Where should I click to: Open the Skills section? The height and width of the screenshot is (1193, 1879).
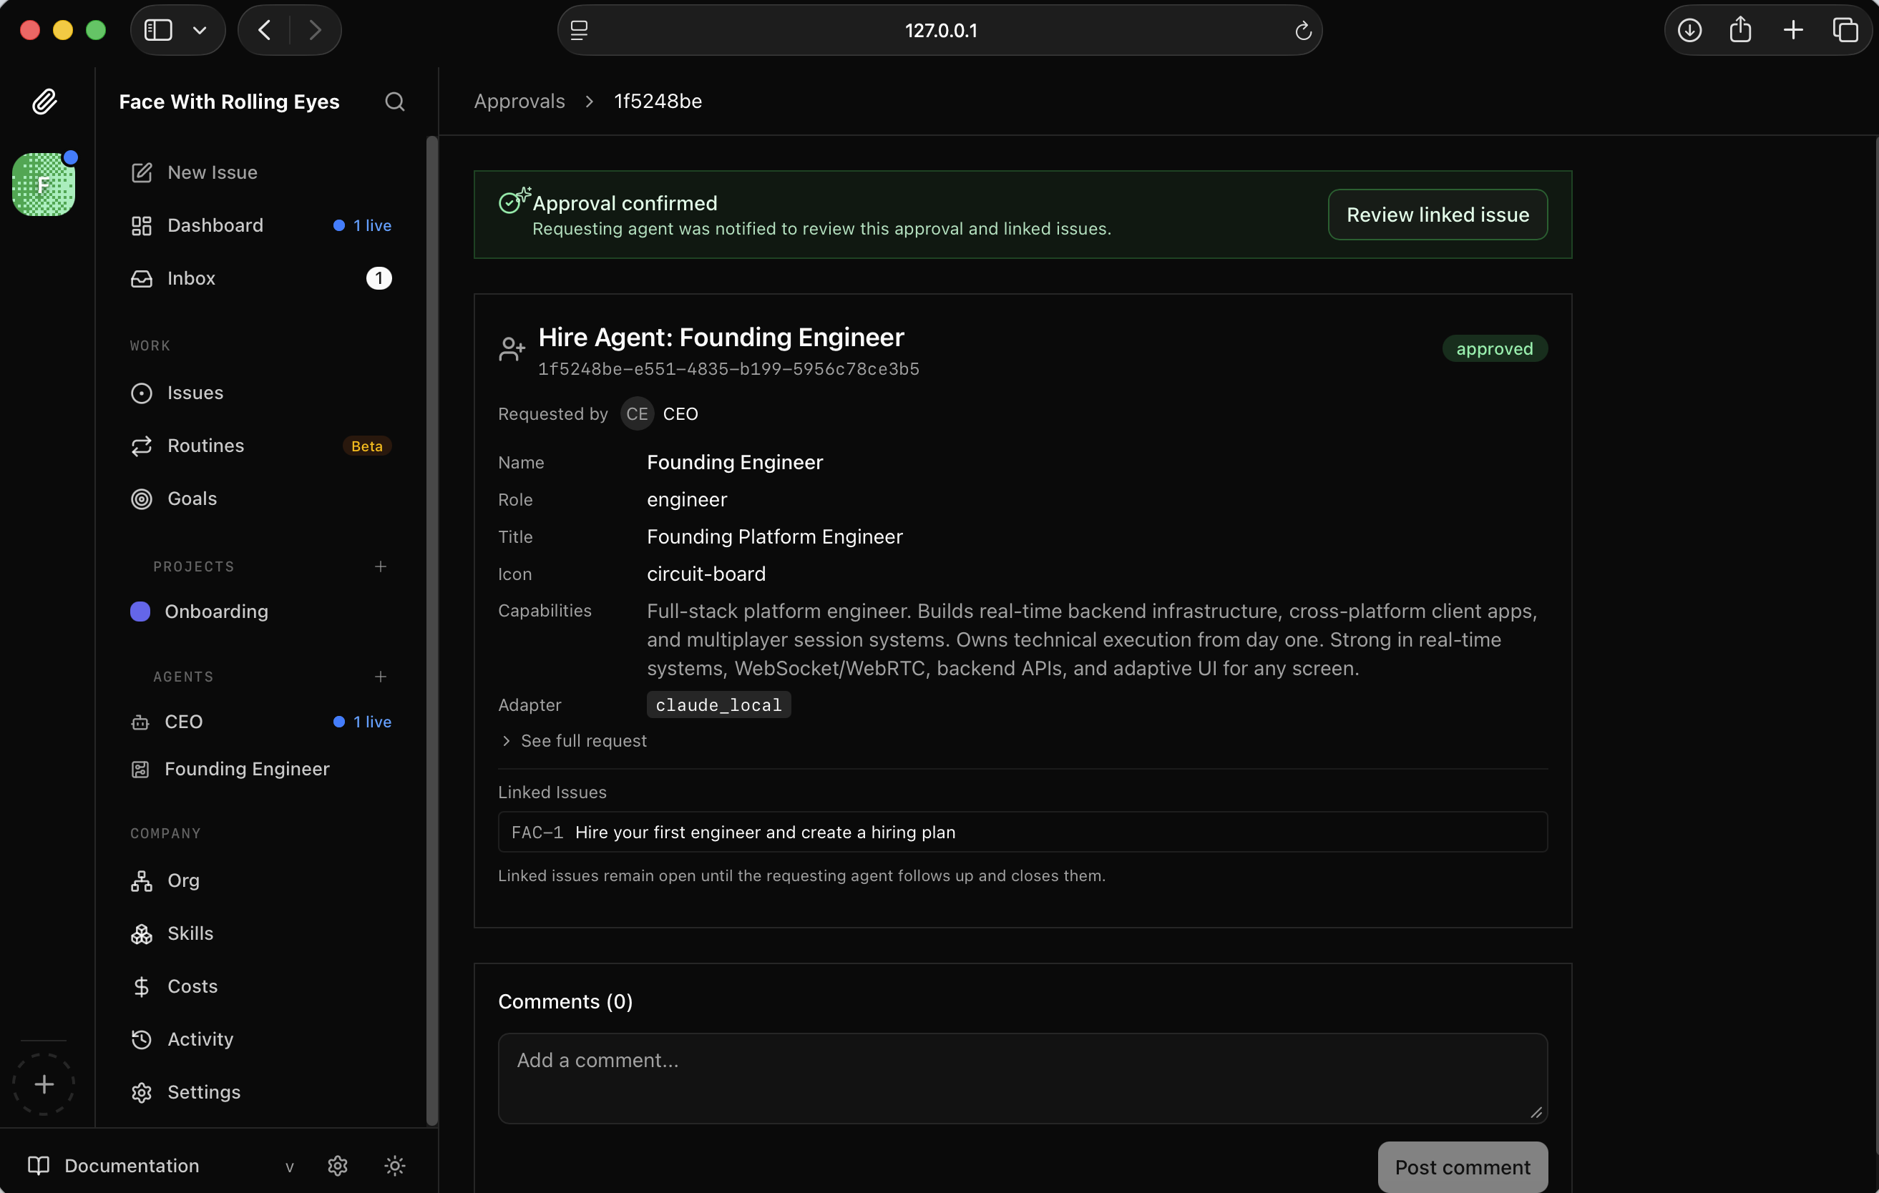pyautogui.click(x=190, y=933)
